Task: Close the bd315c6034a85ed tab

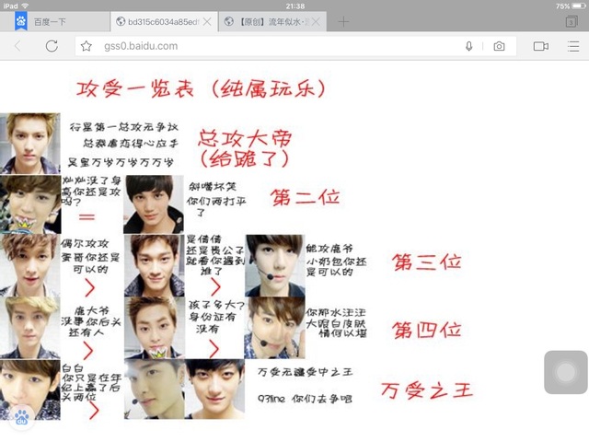Action: [207, 22]
